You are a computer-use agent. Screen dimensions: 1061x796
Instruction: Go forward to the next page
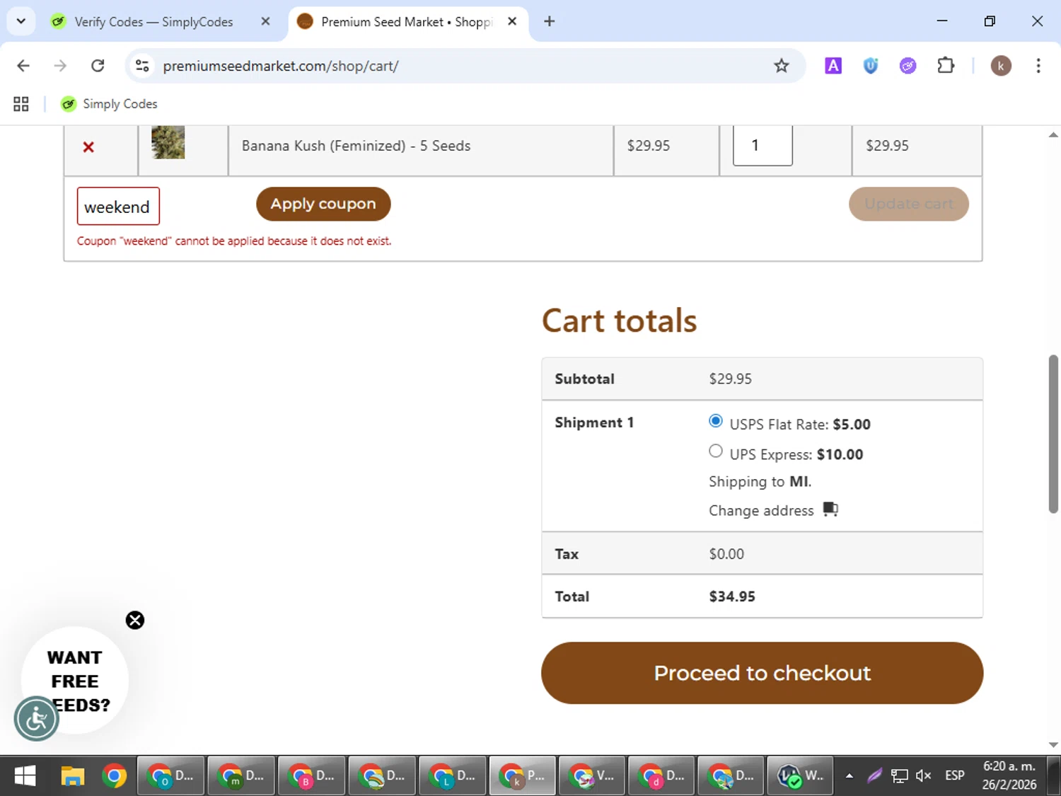[60, 66]
